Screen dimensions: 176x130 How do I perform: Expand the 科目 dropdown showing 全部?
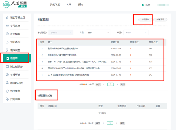pyautogui.click(x=98, y=33)
